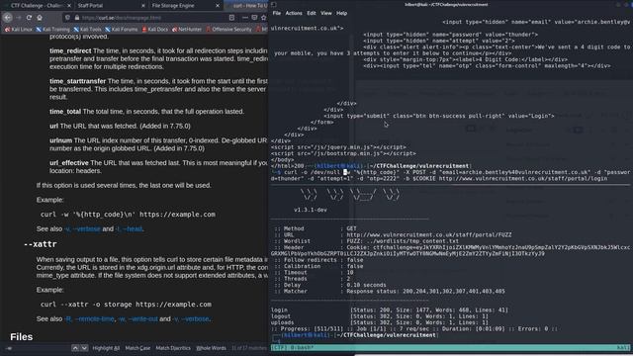Screen dimensions: 633x356
Task: Click the Files section heading
Action: pos(22,336)
